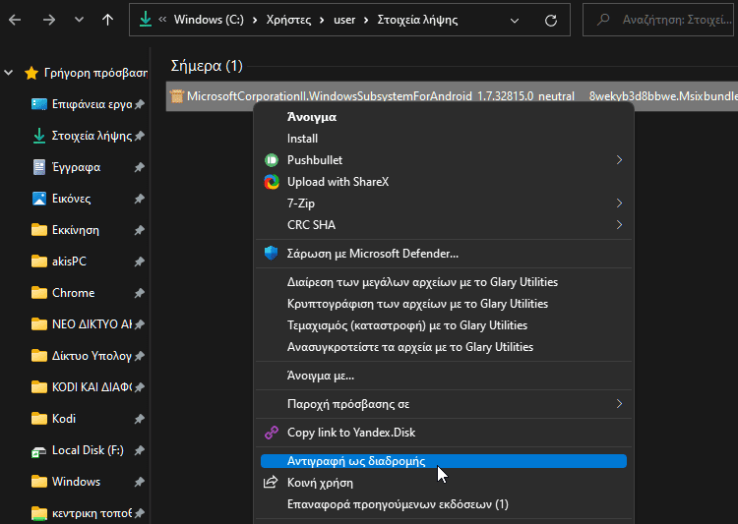Click the Pushbullet icon in context menu

coord(272,160)
